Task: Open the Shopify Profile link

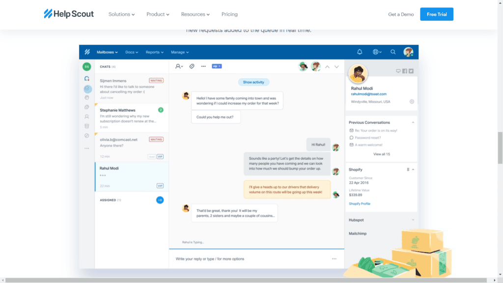Action: [359, 204]
